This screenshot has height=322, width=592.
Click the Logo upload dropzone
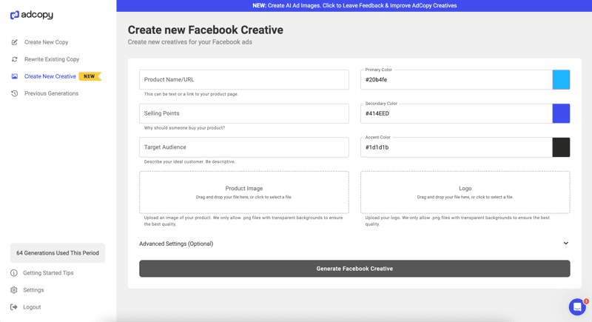465,192
